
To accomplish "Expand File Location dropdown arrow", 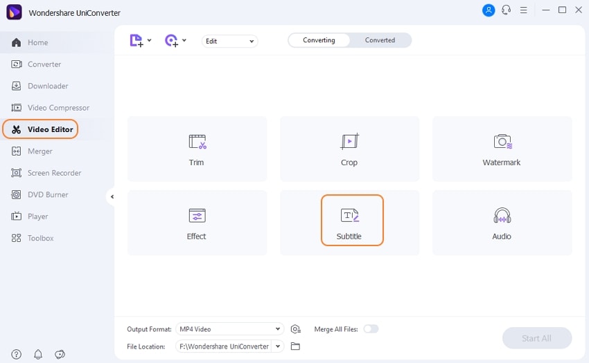I will [x=278, y=346].
